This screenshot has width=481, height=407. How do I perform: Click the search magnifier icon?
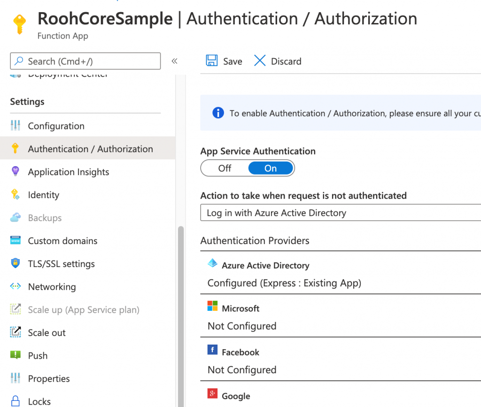coord(19,61)
